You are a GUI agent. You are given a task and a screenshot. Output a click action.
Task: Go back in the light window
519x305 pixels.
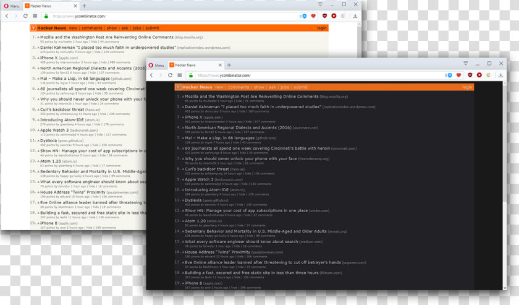pos(7,16)
